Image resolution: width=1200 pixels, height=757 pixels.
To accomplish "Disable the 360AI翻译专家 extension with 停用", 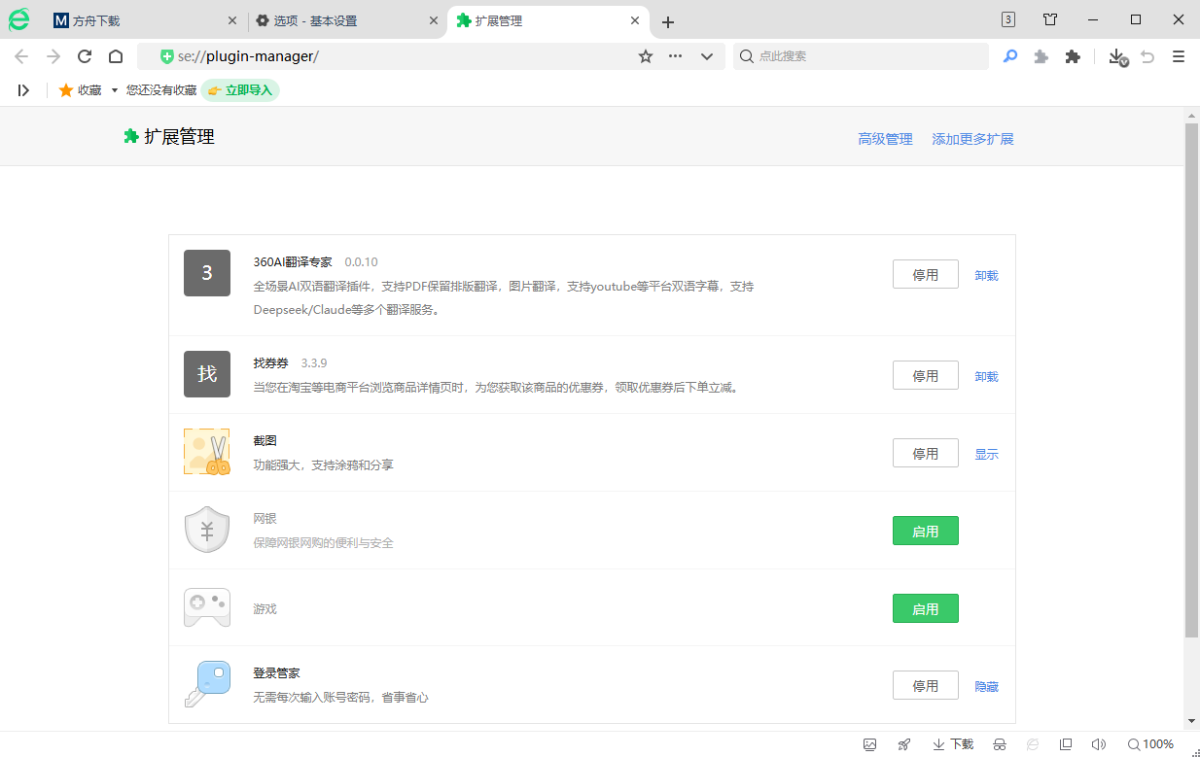I will click(925, 274).
